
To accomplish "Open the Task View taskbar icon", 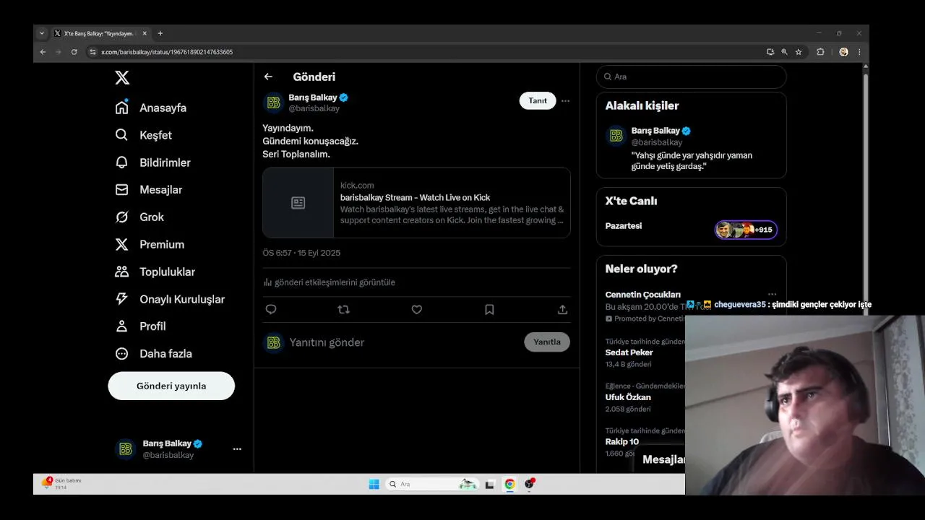I will (x=489, y=484).
